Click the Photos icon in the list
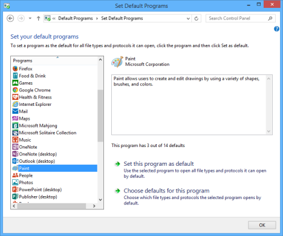The height and width of the screenshot is (236, 283). (x=15, y=182)
